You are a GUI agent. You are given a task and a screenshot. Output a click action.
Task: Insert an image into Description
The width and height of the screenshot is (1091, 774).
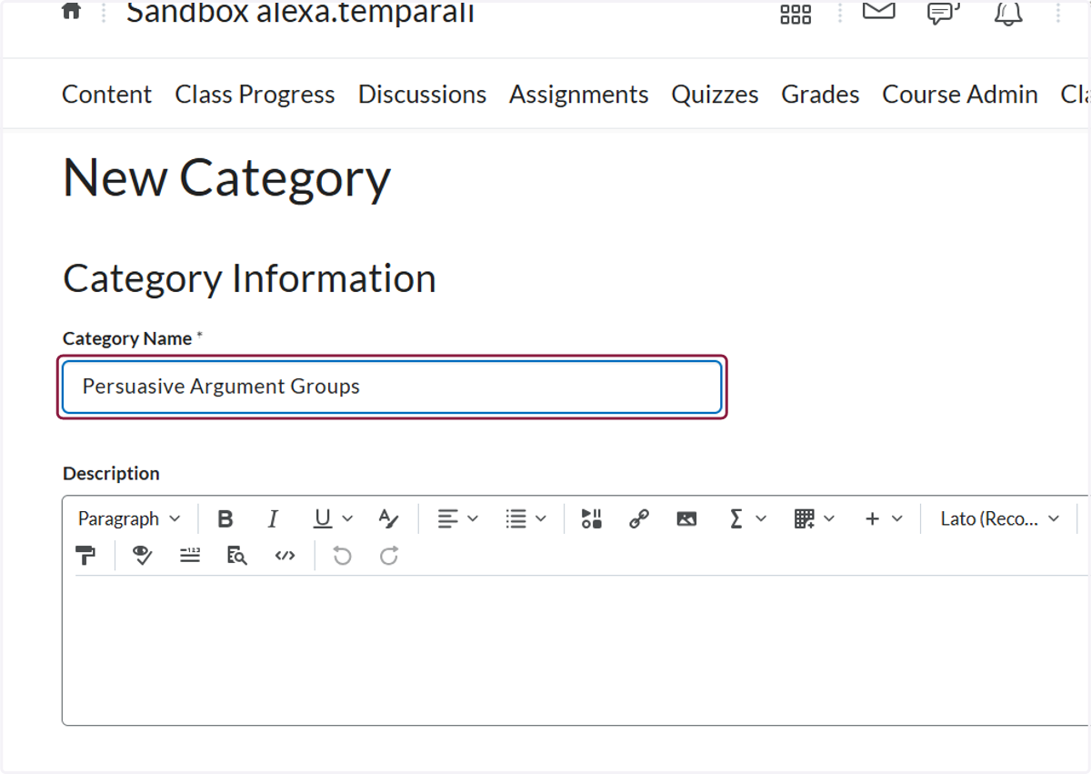point(686,519)
